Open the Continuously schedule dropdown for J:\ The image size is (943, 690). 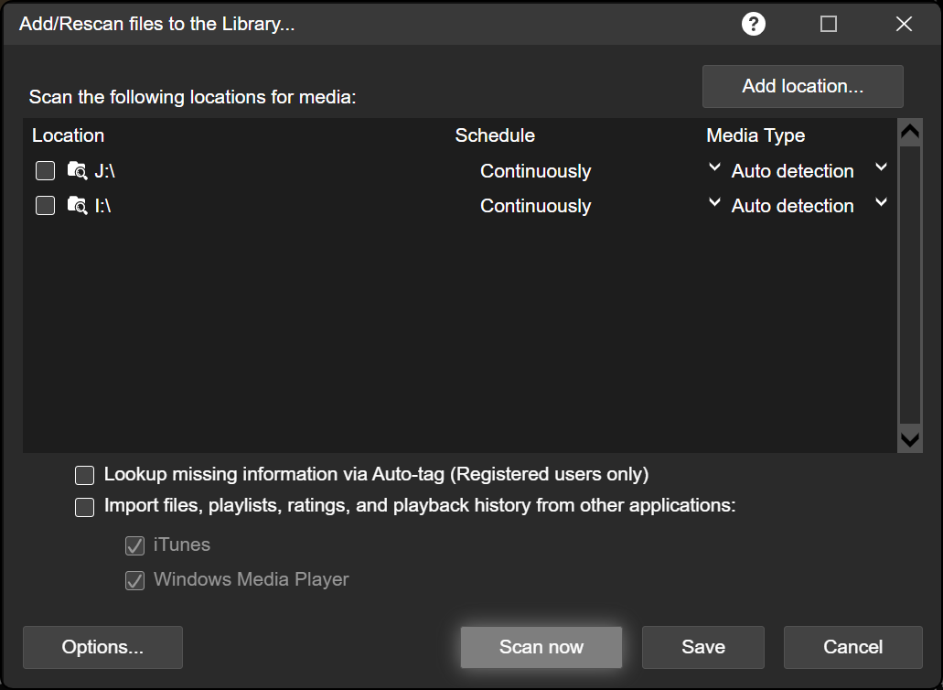point(535,171)
